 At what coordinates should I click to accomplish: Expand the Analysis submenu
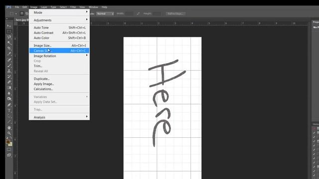(x=59, y=117)
